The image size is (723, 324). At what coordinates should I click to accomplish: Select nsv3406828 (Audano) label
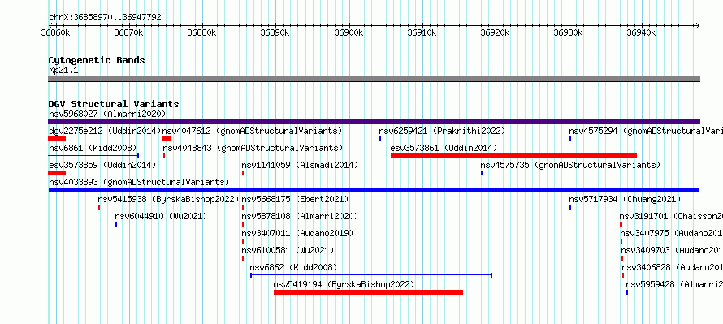tap(673, 267)
